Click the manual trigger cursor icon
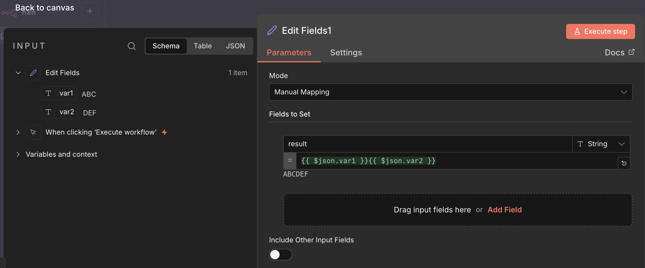This screenshot has height=268, width=645. point(33,132)
